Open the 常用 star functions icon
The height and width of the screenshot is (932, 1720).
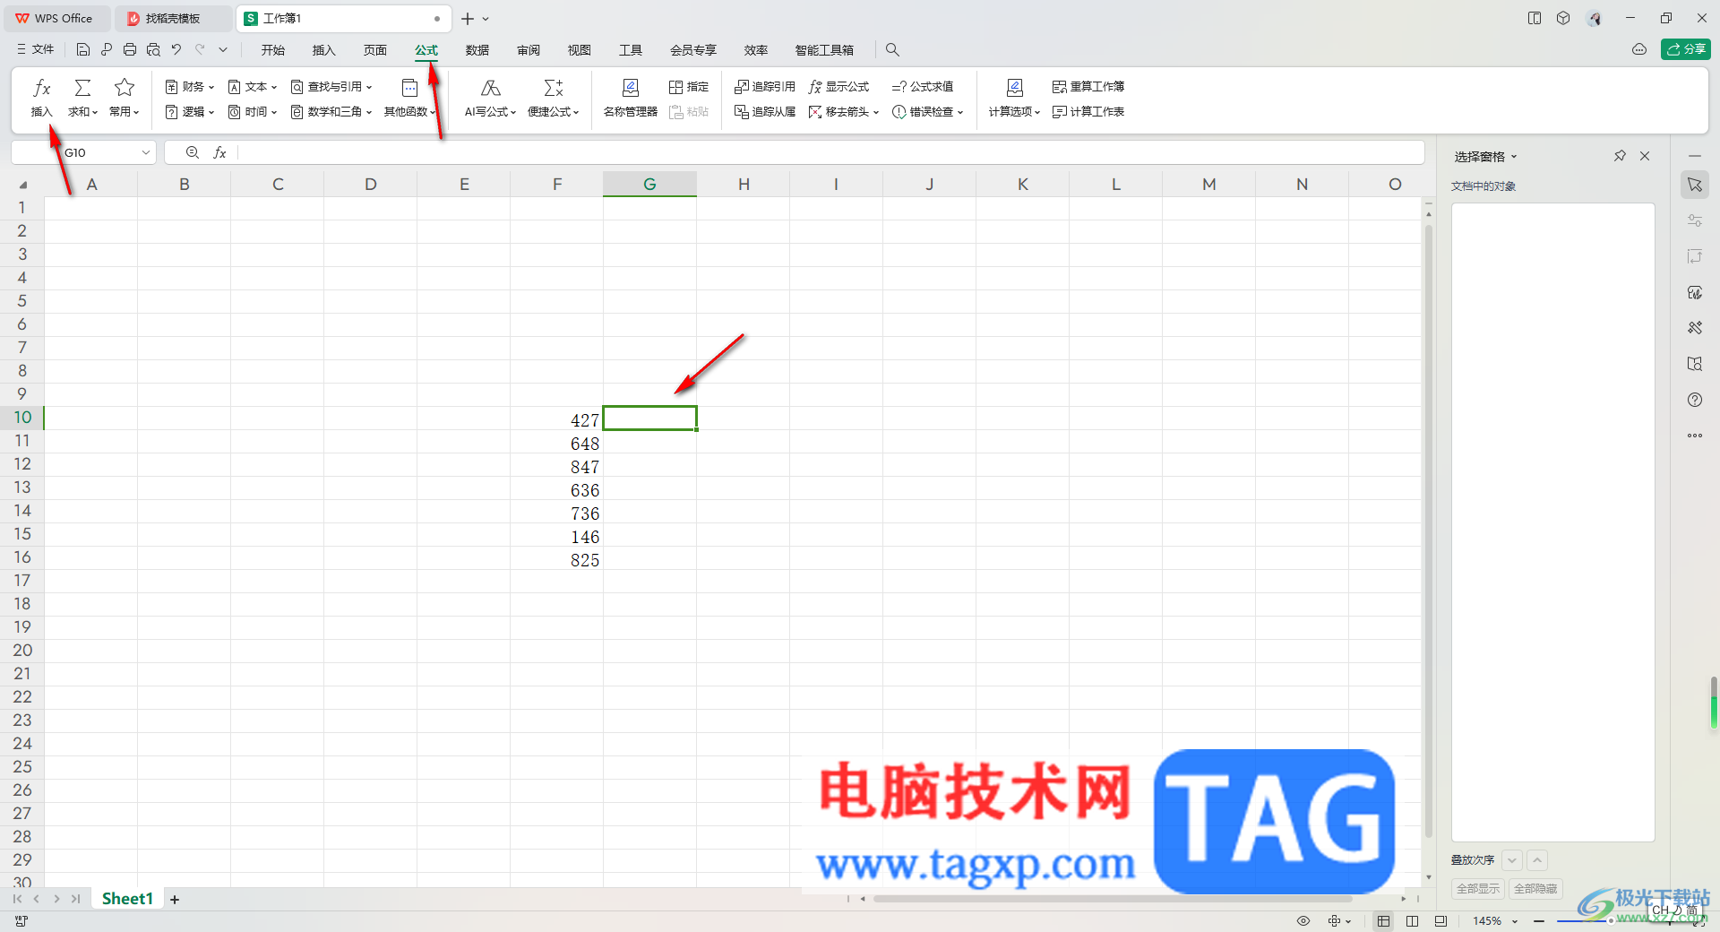click(125, 88)
